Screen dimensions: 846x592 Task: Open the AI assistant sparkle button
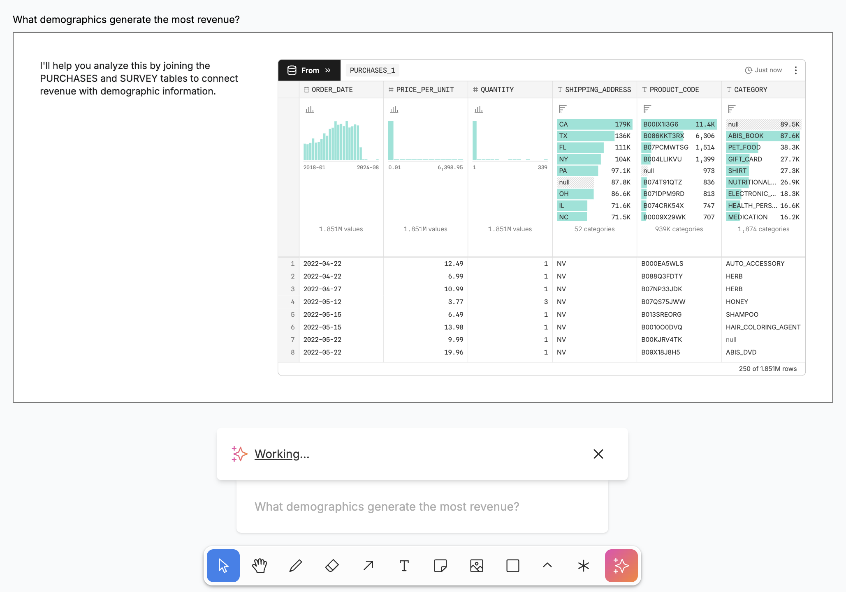pyautogui.click(x=621, y=565)
